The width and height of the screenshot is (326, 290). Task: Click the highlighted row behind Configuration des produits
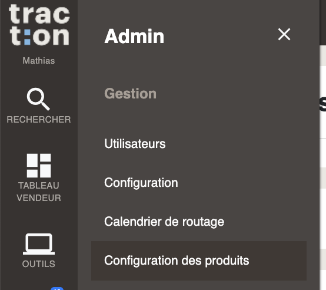199,261
